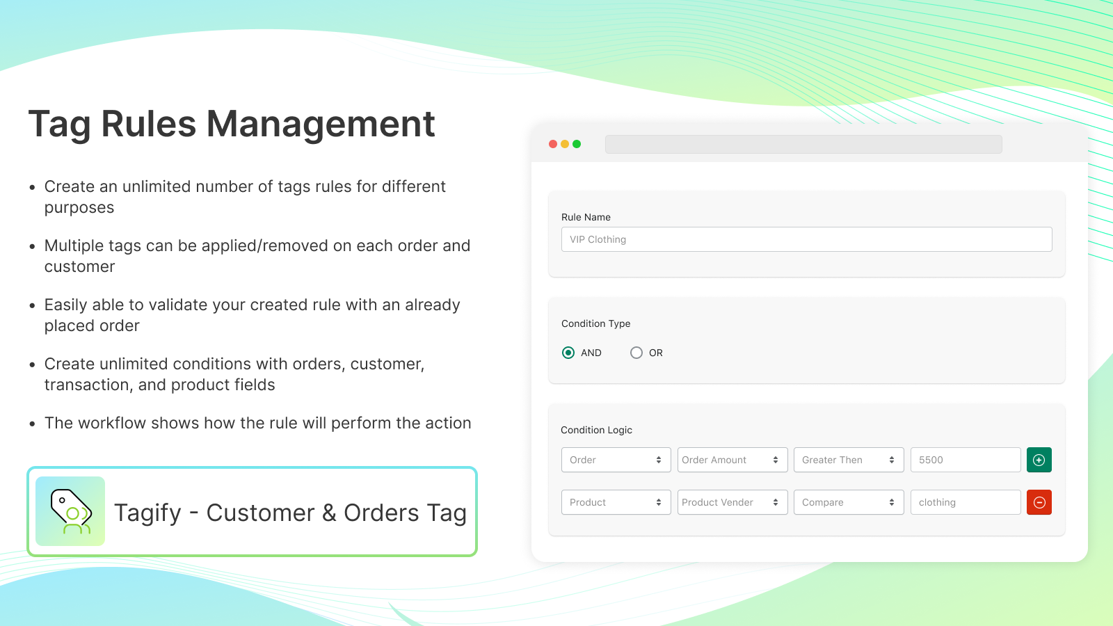Screen dimensions: 1113x626
Task: Click the Tagify - Customer & Orders Tag banner
Action: tap(252, 511)
